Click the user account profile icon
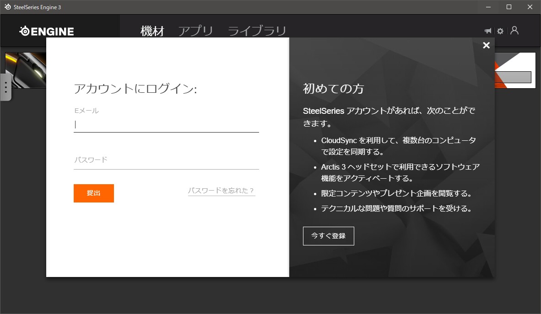This screenshot has height=314, width=541. [514, 31]
